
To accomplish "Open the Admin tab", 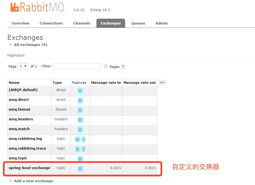I will 161,23.
